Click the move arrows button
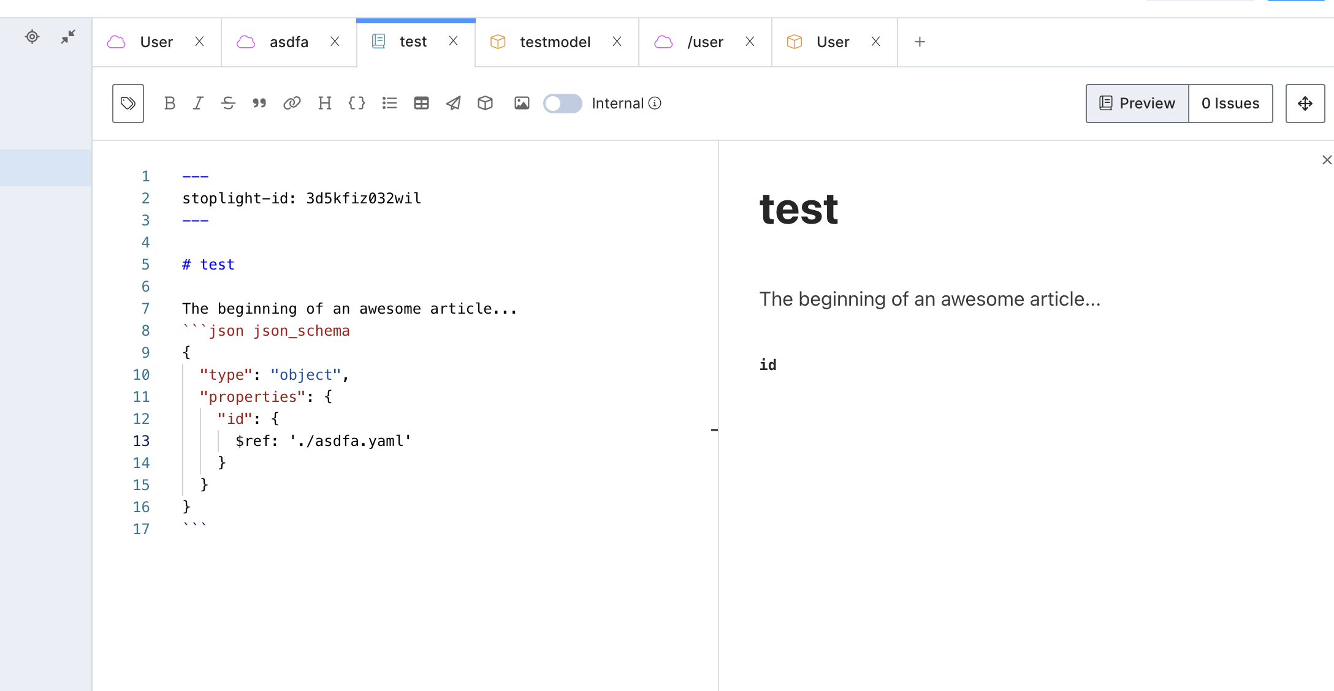 tap(1305, 104)
